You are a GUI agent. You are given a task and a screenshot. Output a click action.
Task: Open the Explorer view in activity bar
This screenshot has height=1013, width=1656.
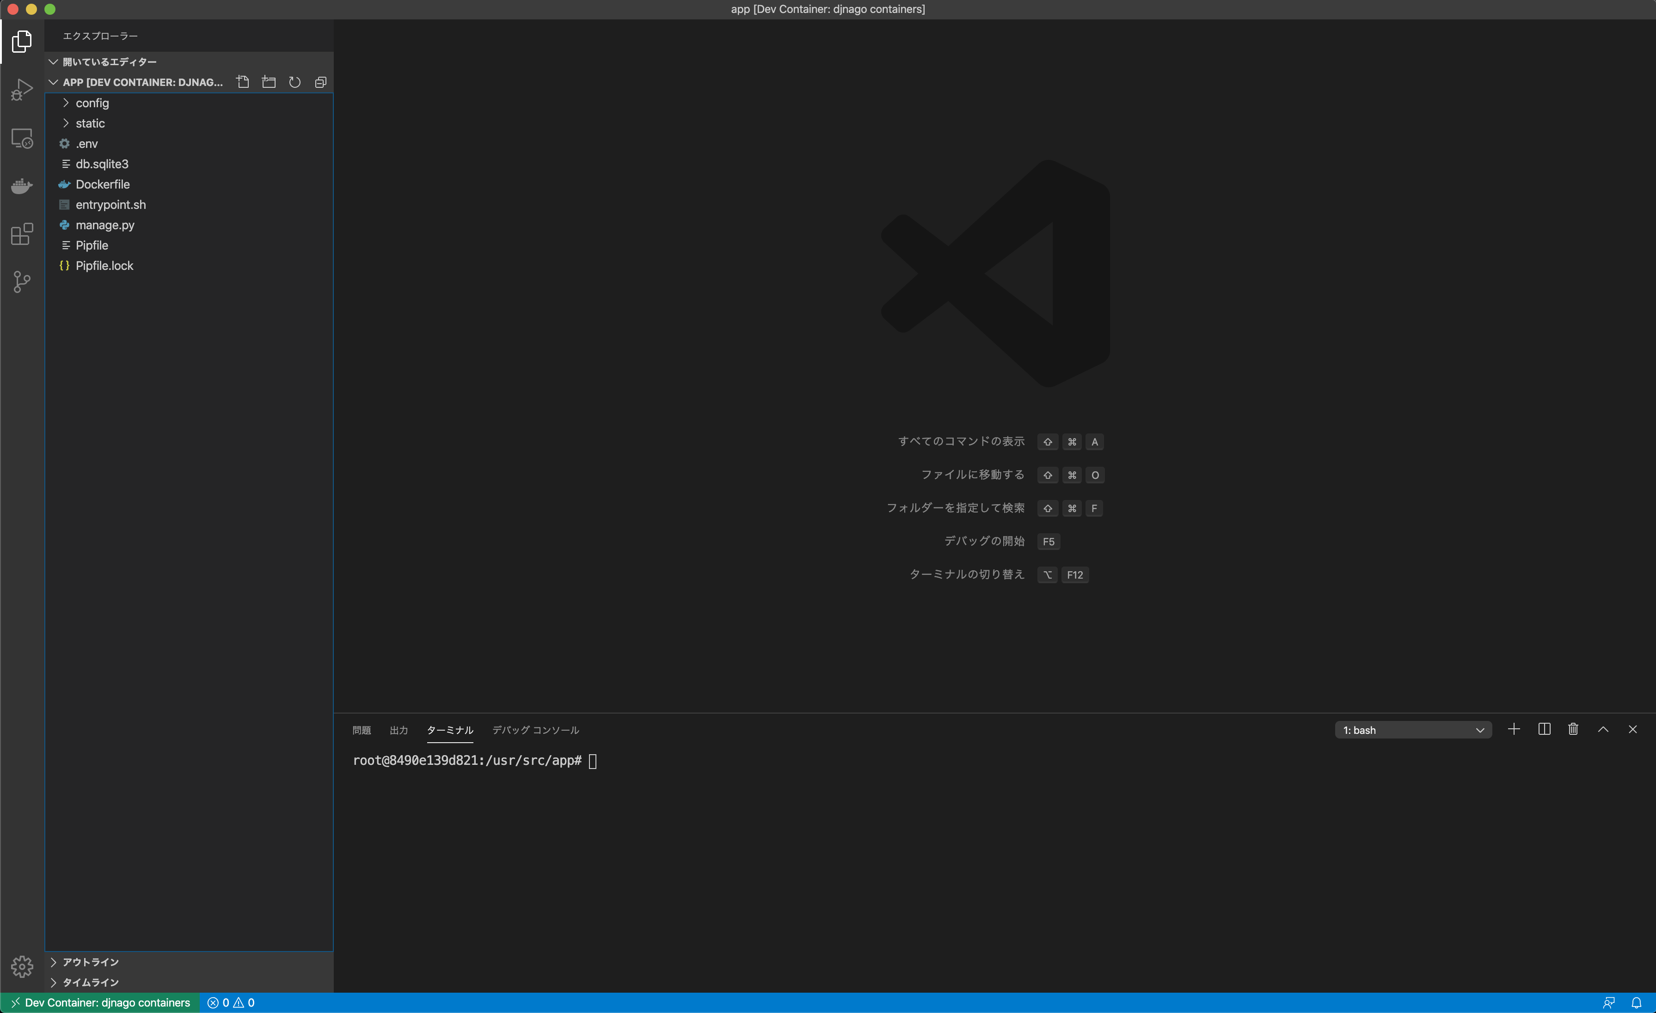pyautogui.click(x=22, y=42)
